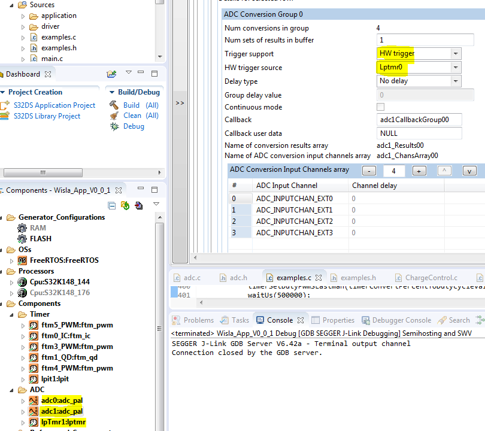The height and width of the screenshot is (431, 485).
Task: Expand ftm5_PWM:ftm_pwm tree node
Action: (23, 326)
